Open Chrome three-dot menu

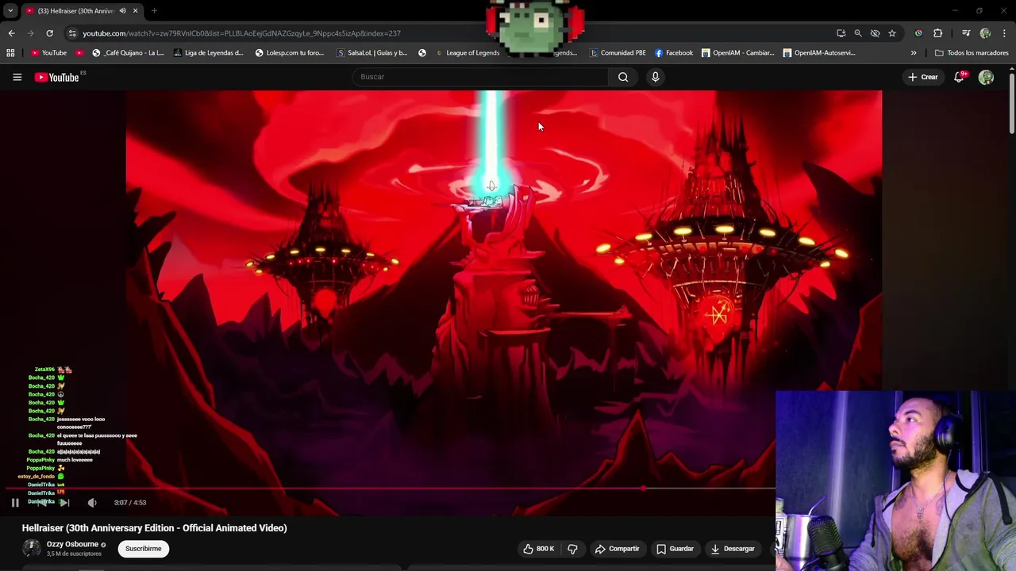1005,33
